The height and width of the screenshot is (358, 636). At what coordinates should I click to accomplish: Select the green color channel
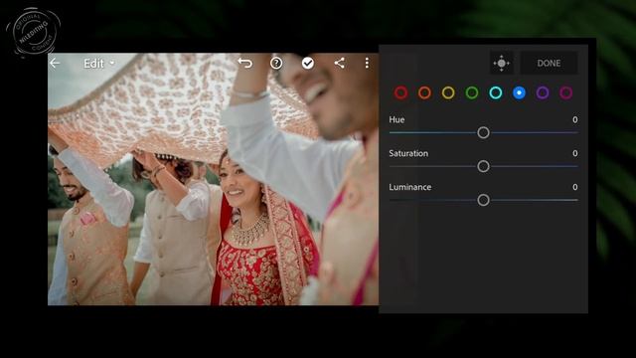(472, 92)
